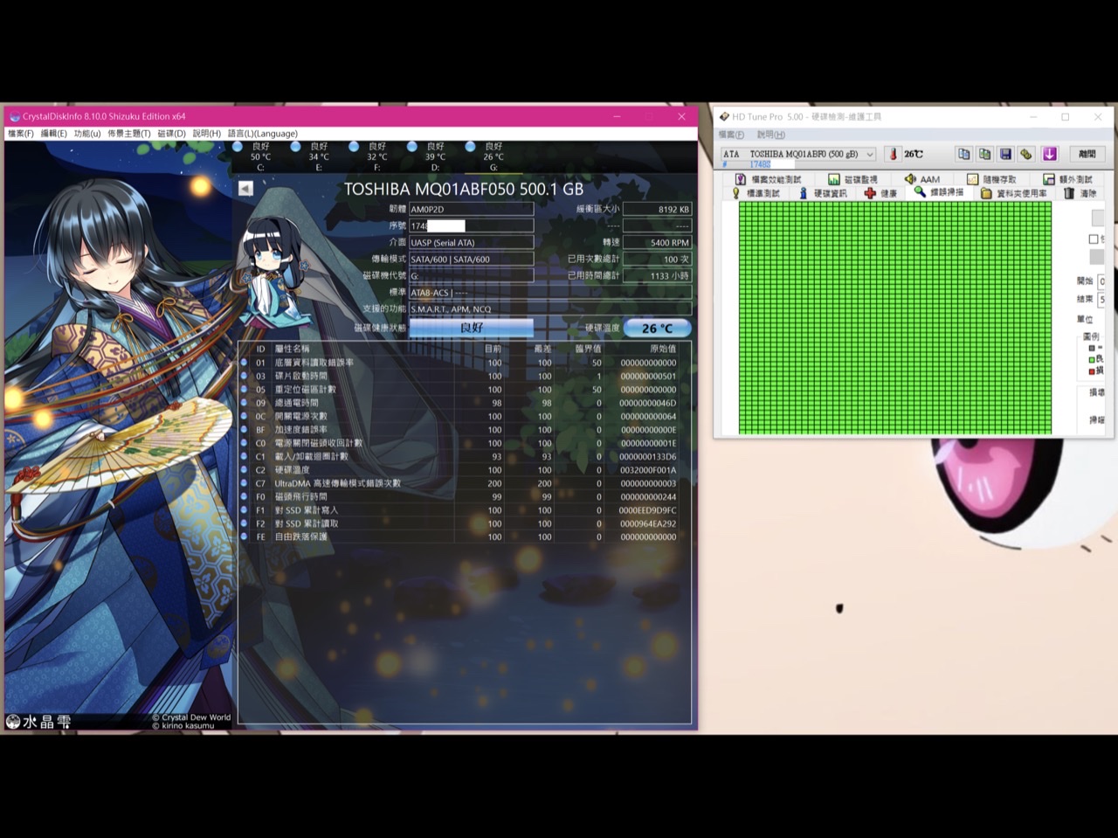Open 檔案(F) menu in HD Tune
The image size is (1118, 838).
click(x=731, y=135)
